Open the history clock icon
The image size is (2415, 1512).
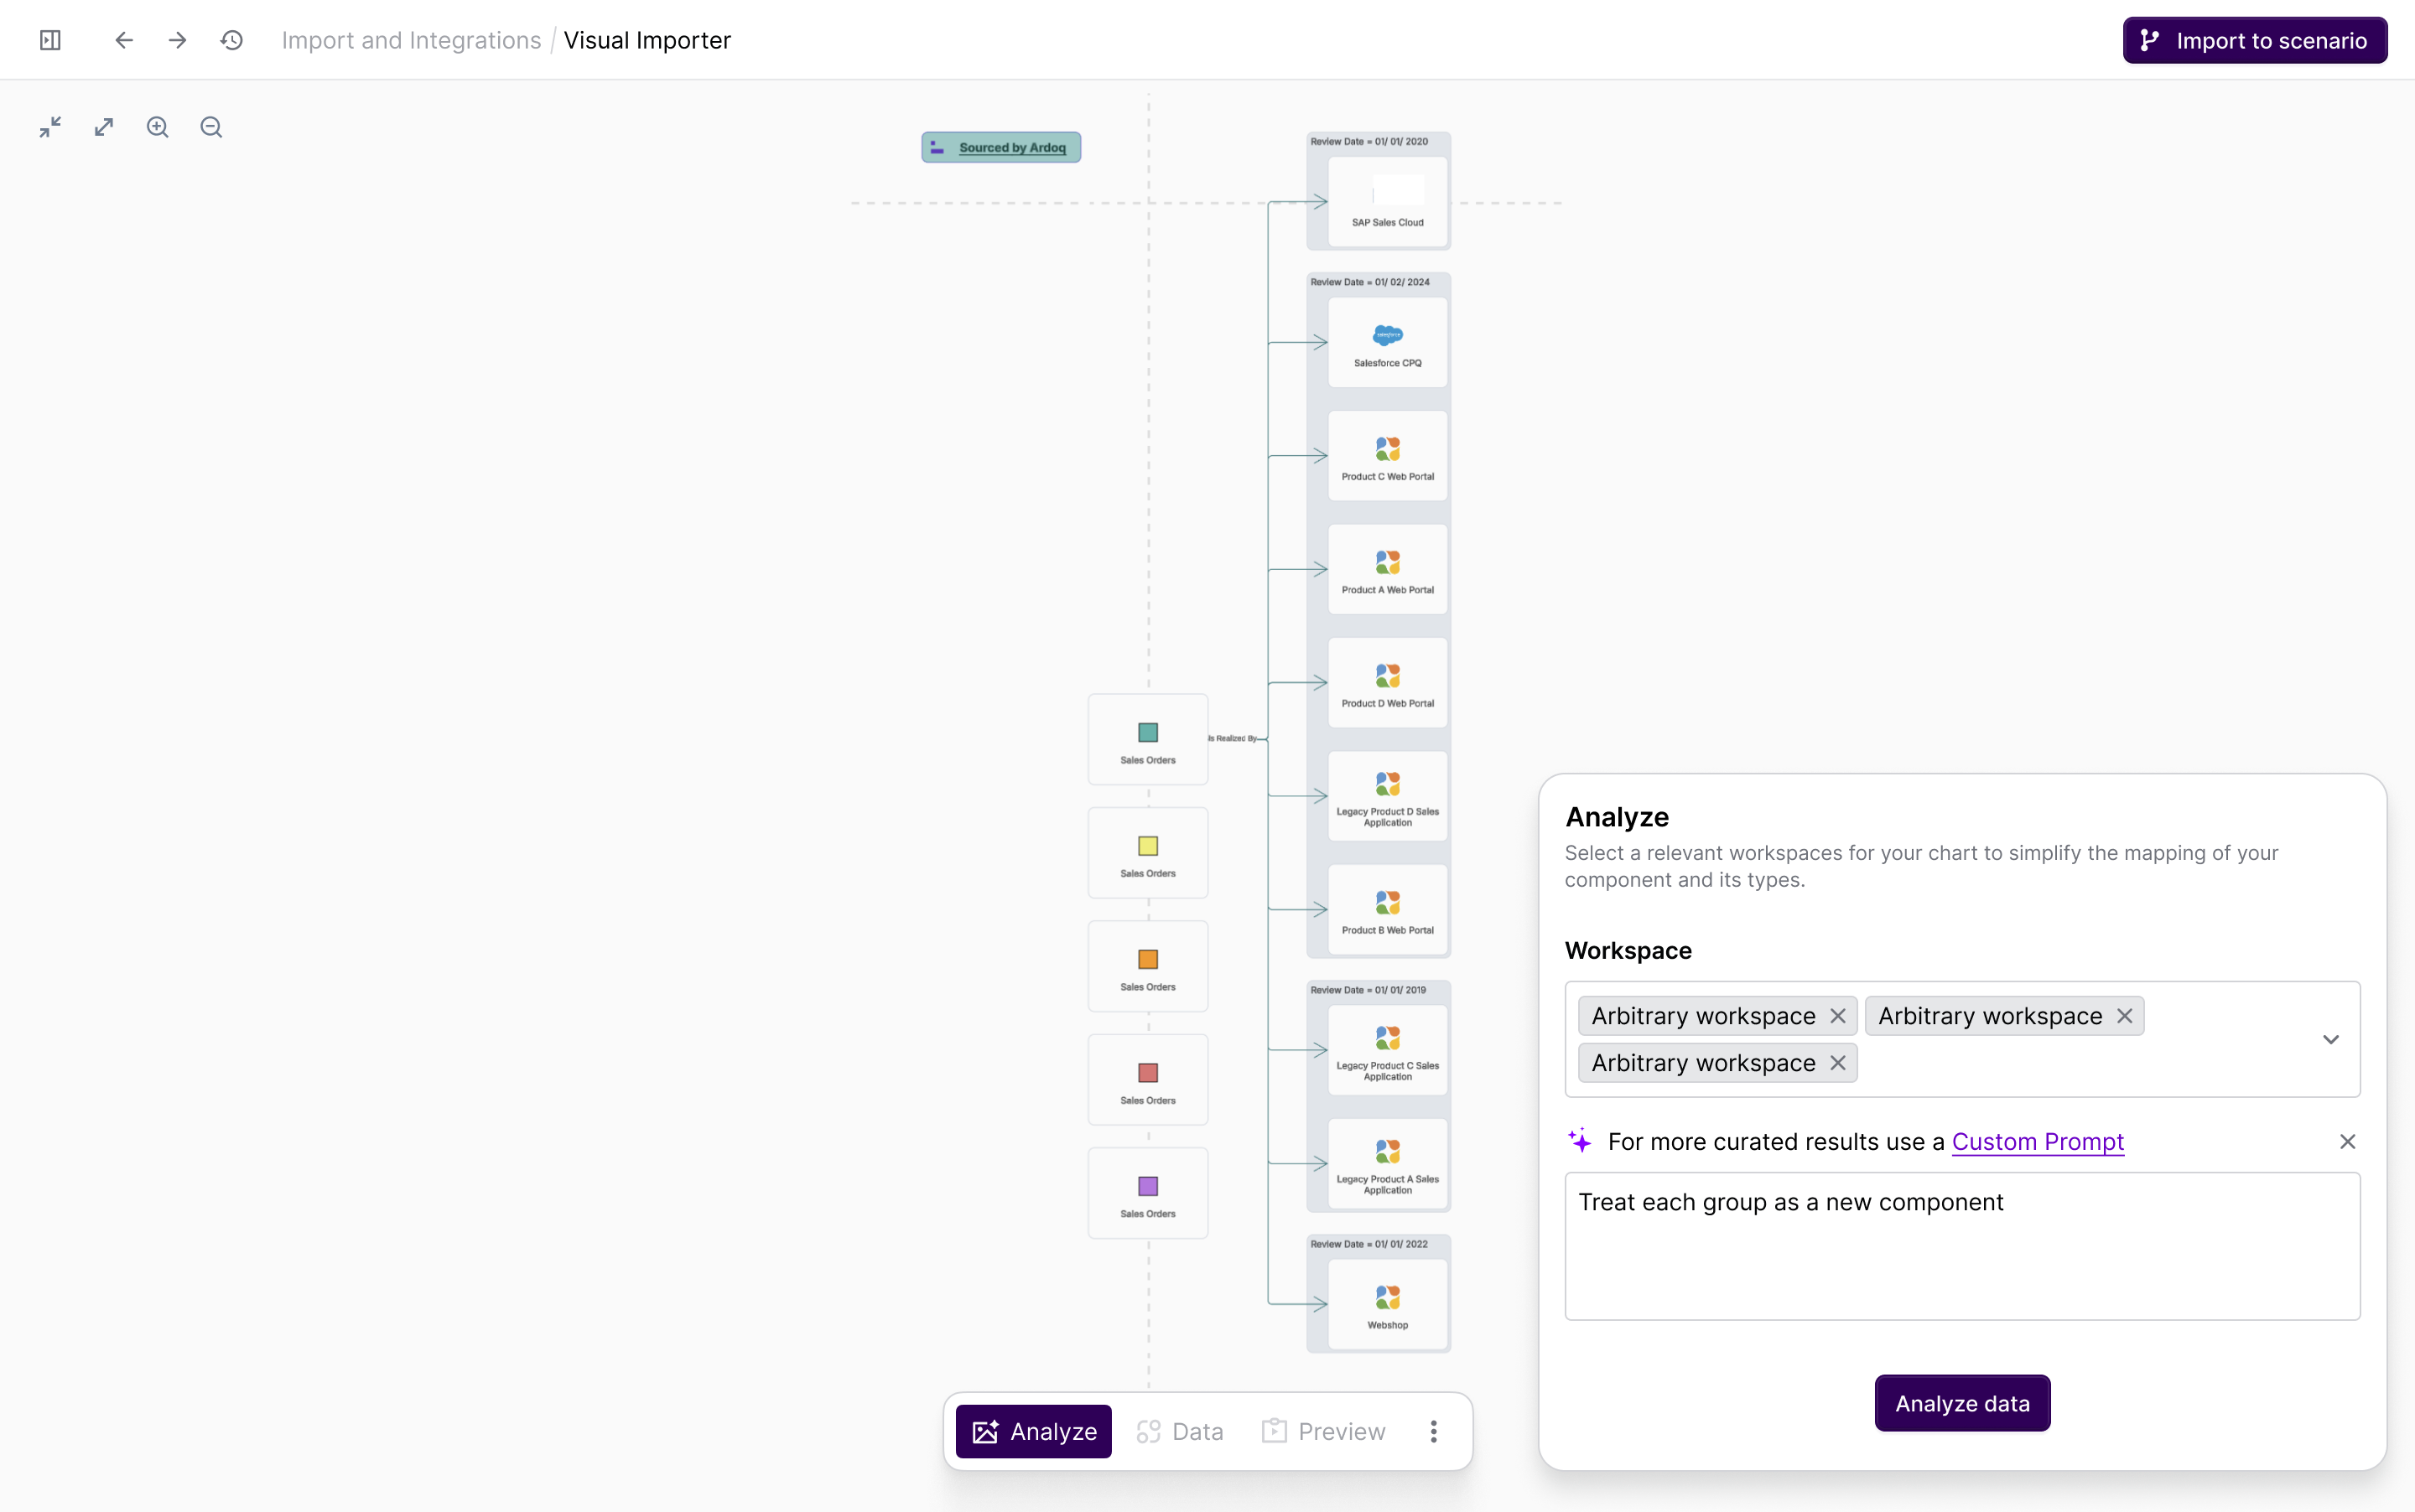coord(232,40)
